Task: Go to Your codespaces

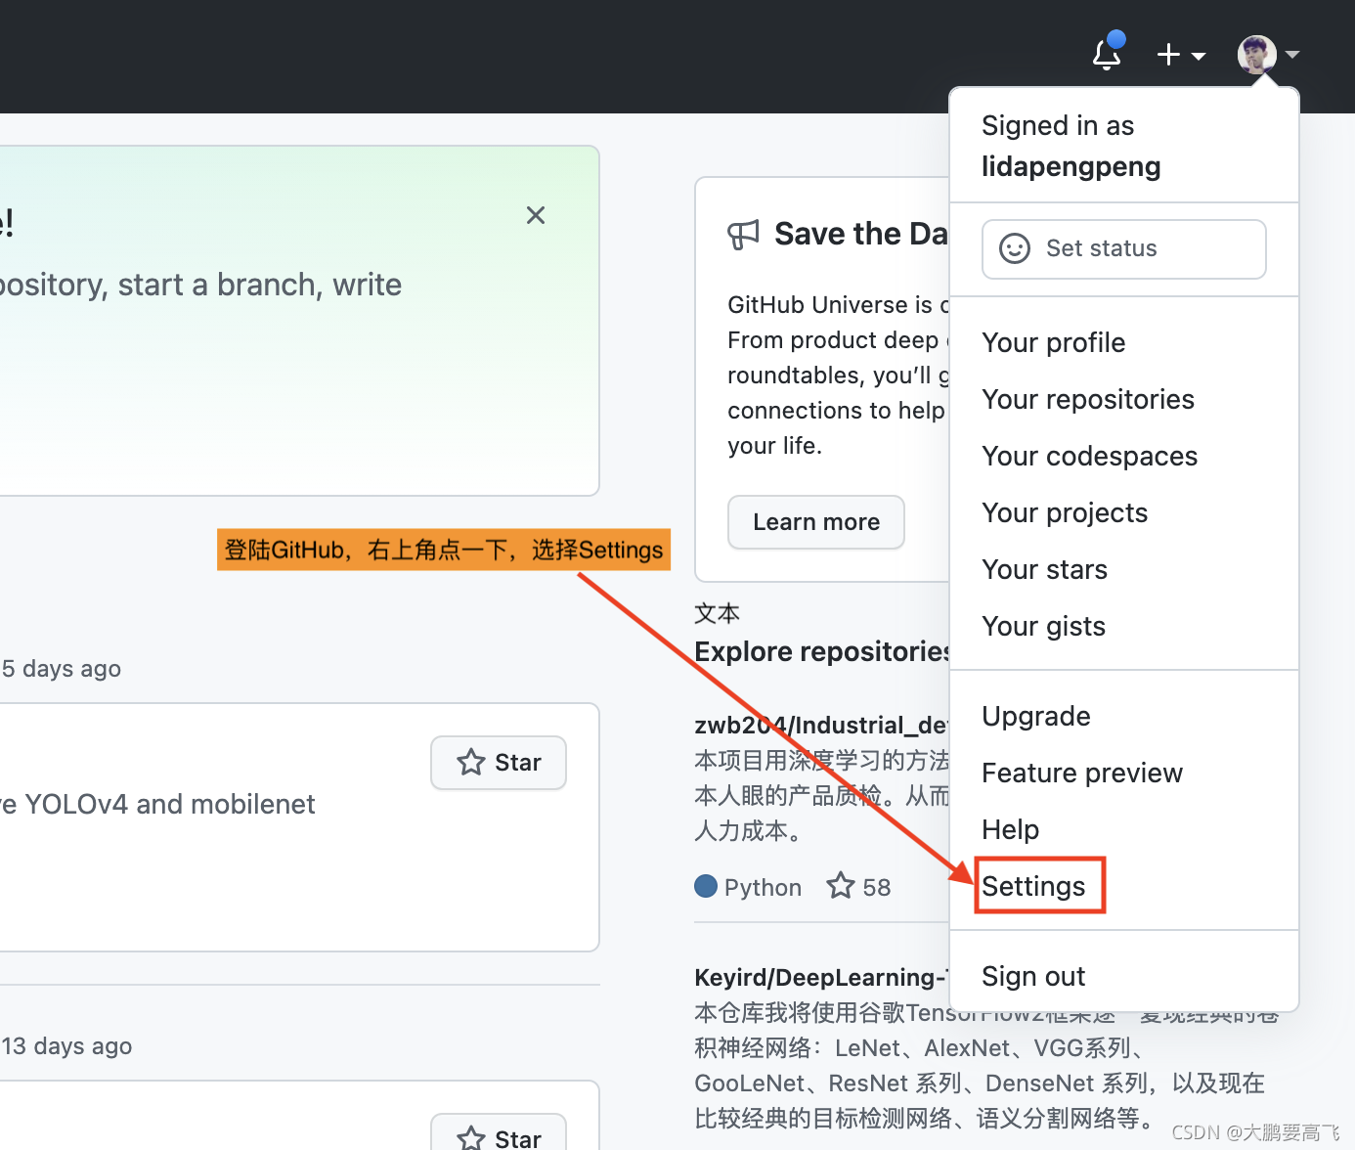Action: click(1090, 456)
